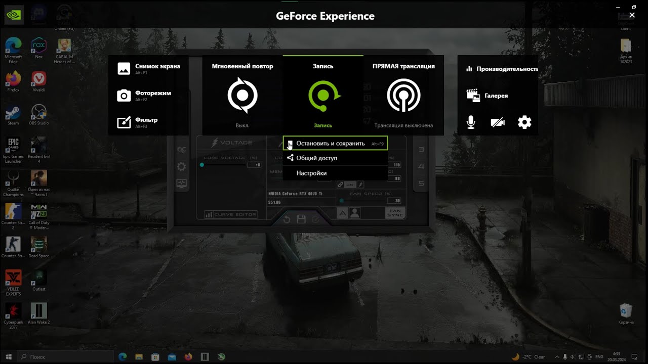Open Firefox from the taskbar
The image size is (648, 364).
[189, 356]
